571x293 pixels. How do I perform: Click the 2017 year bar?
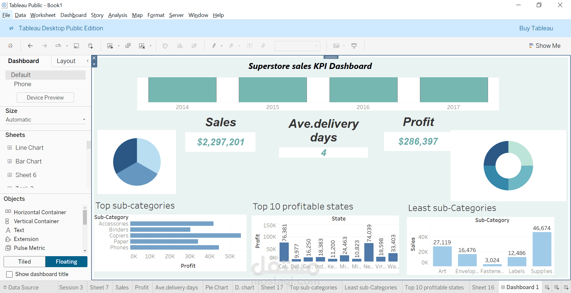tap(454, 90)
